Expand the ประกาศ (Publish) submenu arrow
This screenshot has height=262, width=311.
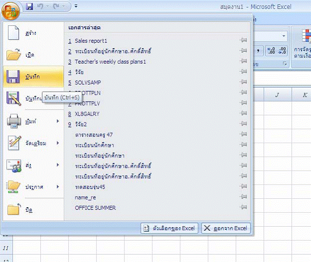58,187
